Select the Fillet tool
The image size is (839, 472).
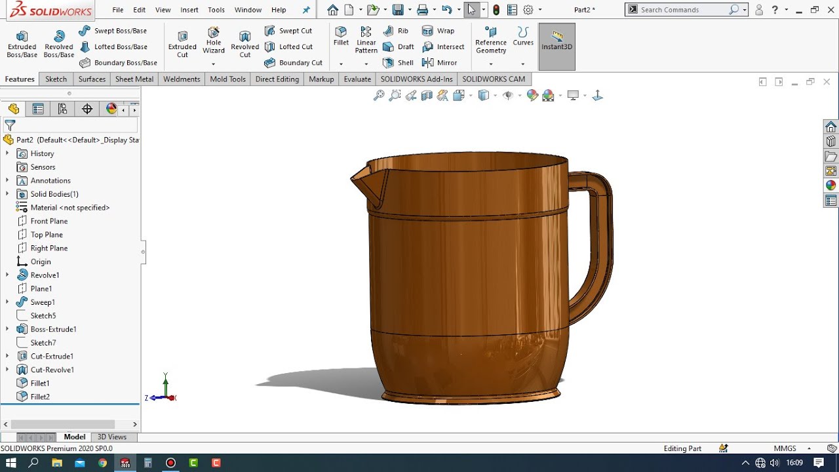[341, 36]
